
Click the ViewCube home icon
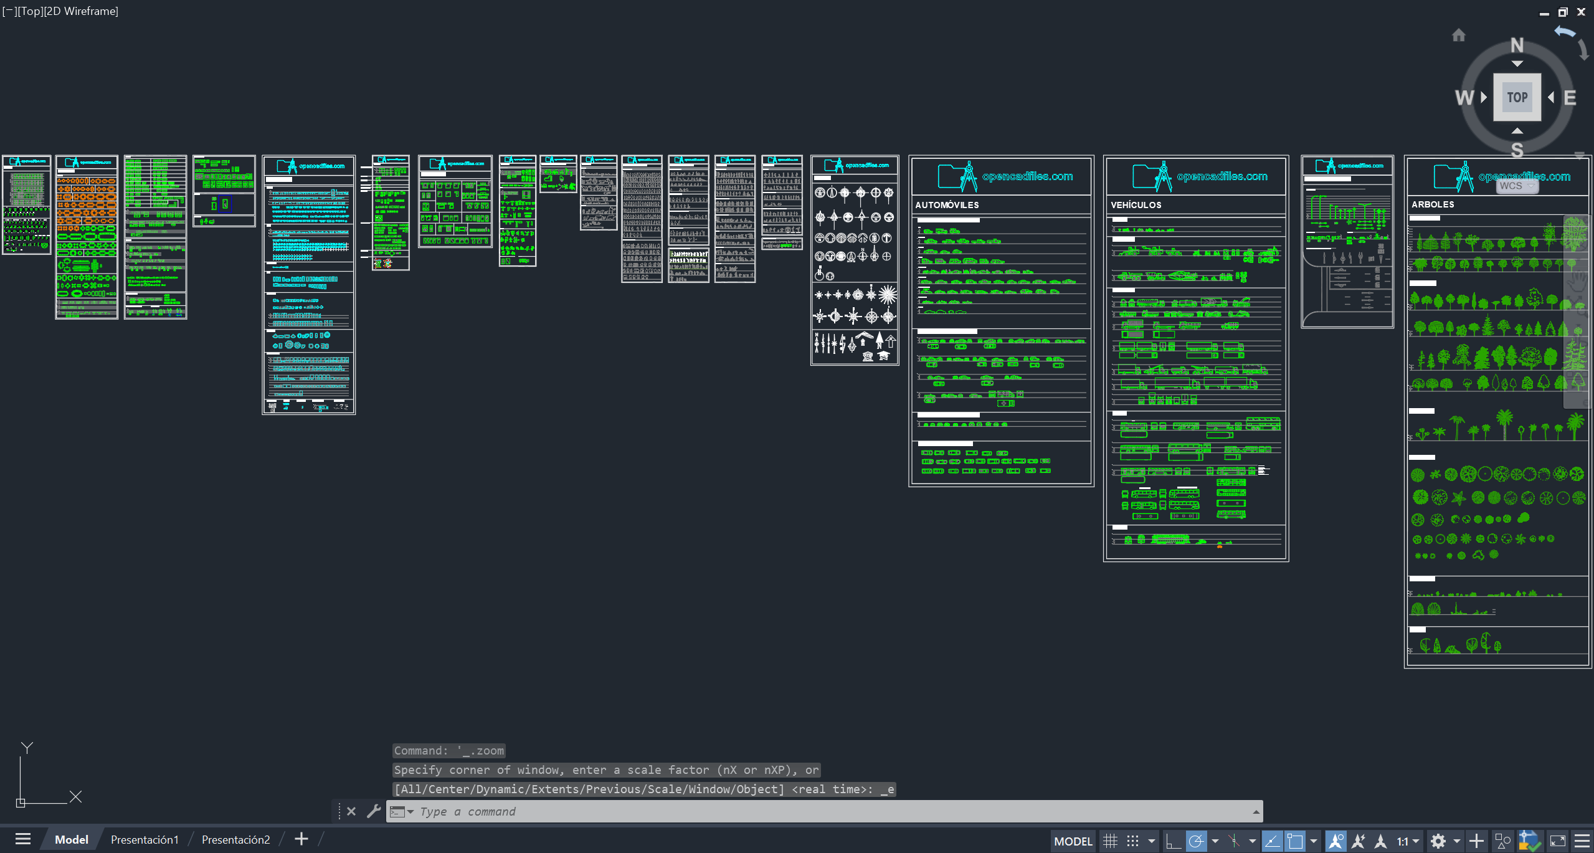click(1459, 35)
